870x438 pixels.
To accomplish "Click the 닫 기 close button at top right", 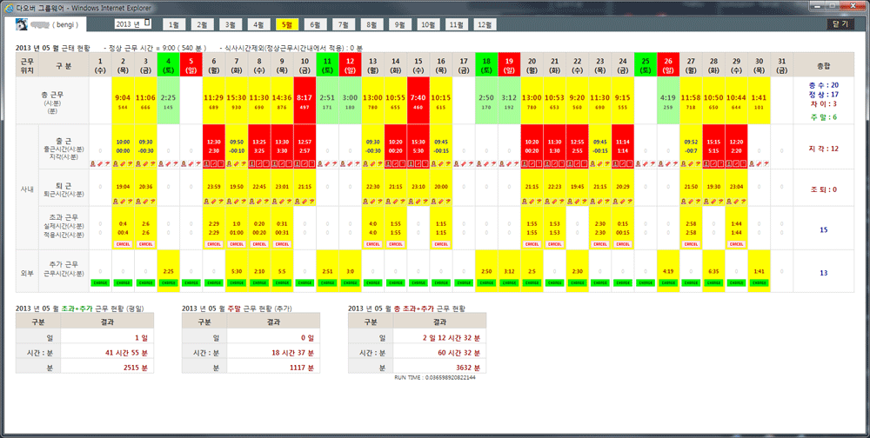I will click(x=841, y=24).
